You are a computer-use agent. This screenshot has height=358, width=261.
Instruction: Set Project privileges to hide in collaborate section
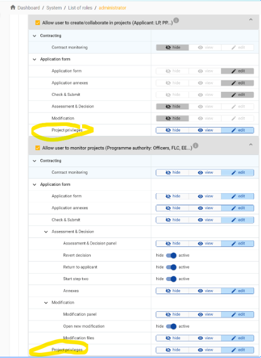coord(173,131)
